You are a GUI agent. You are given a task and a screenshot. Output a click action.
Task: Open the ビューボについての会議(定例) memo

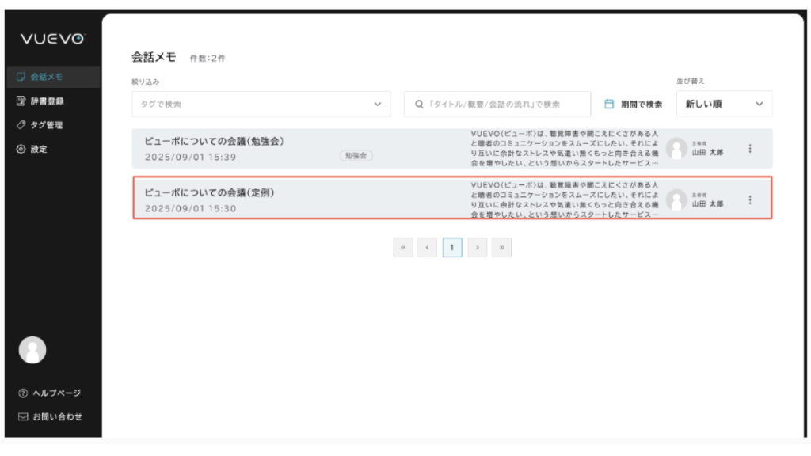210,192
